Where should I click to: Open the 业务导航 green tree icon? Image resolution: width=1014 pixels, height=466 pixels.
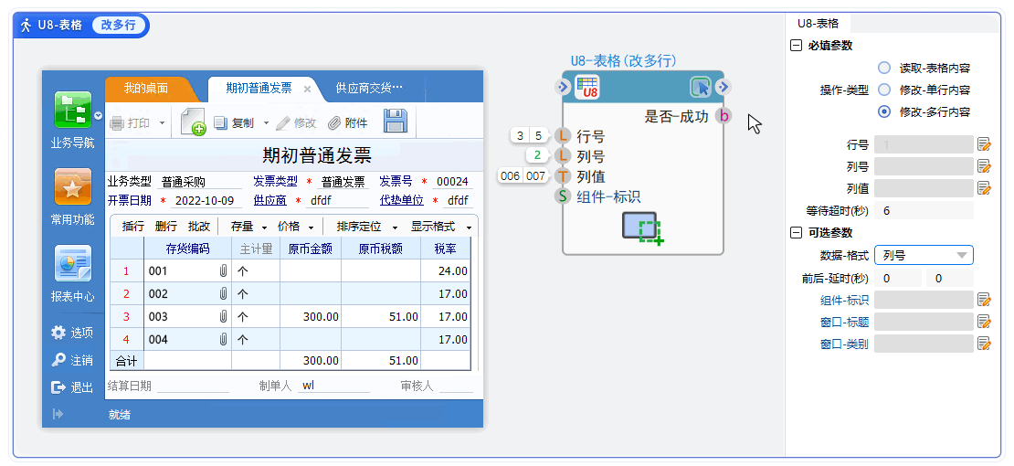tap(73, 110)
